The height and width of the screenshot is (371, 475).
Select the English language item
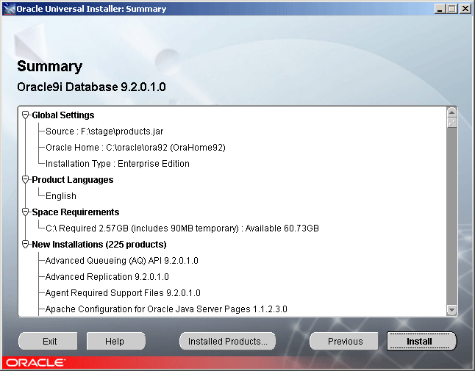point(61,196)
